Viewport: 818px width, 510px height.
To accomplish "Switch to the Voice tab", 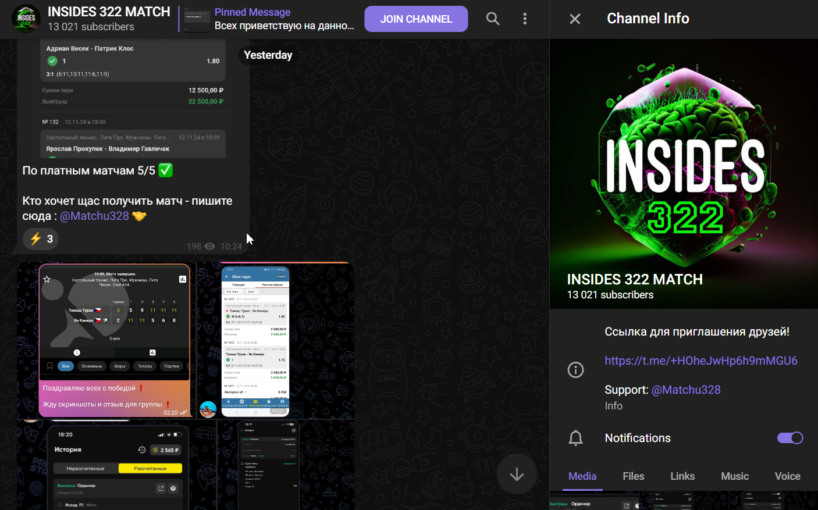I will pos(788,476).
